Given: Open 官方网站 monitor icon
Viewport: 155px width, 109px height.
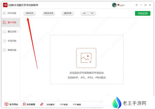Looking at the screenshot, I should pos(6,104).
